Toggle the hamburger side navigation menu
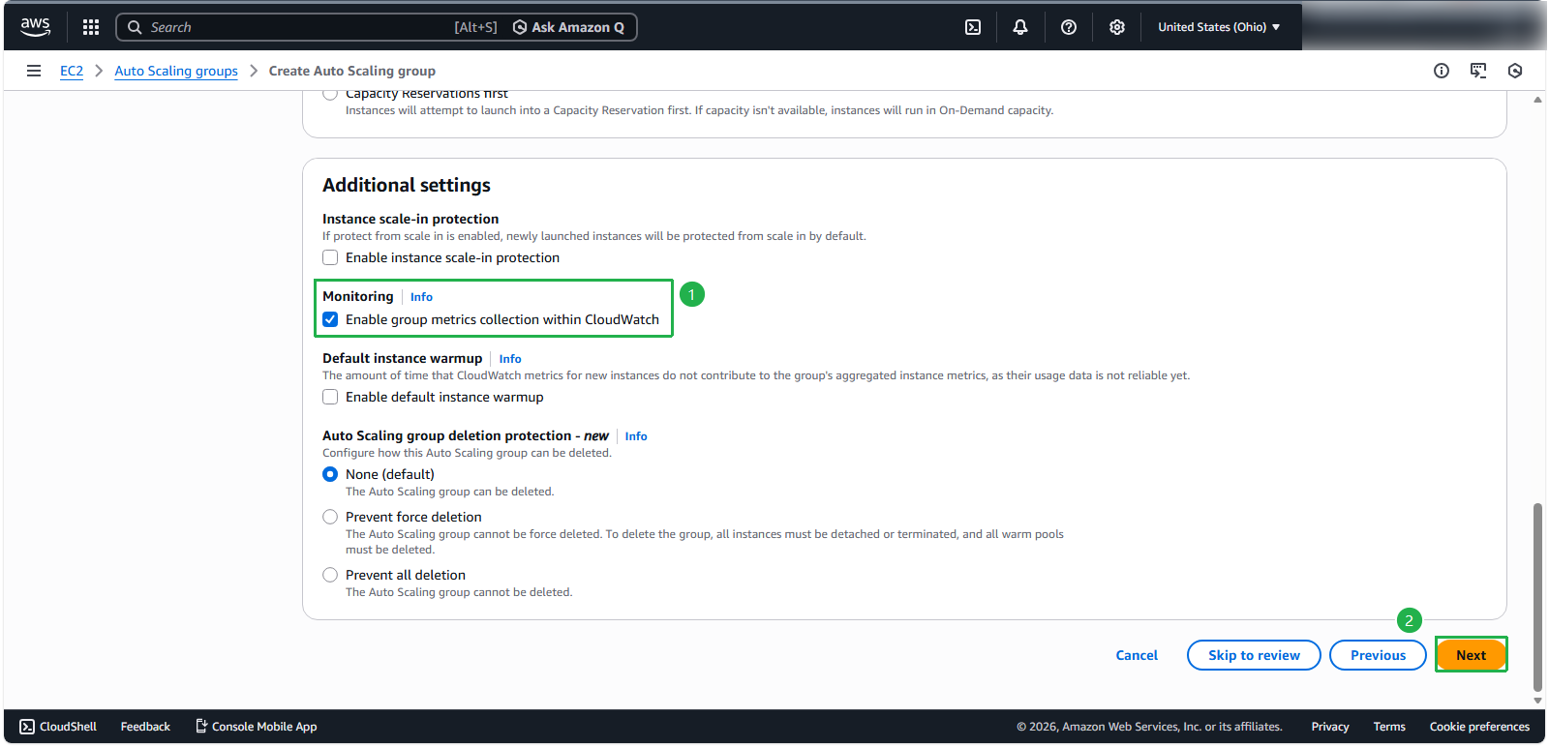 [x=34, y=71]
